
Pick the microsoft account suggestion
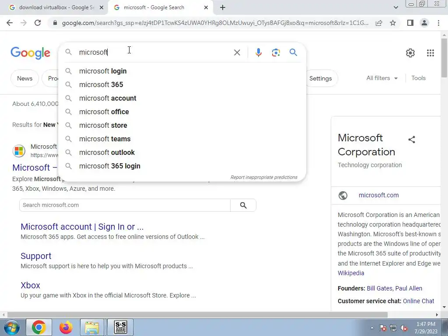pos(182,98)
